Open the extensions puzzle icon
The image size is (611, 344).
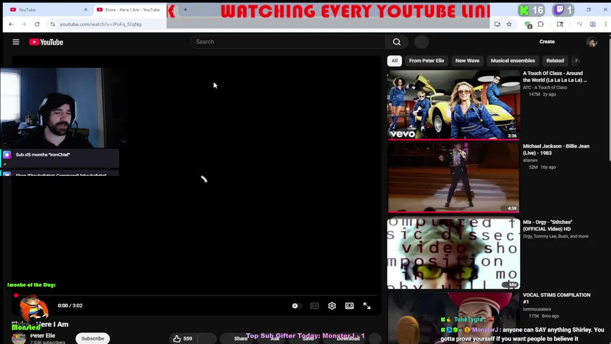click(541, 24)
